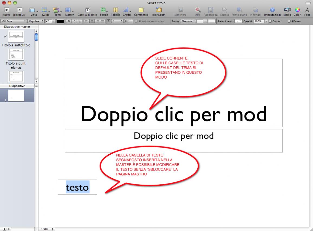
Task: Click bottom-left view options button
Action: [6, 229]
